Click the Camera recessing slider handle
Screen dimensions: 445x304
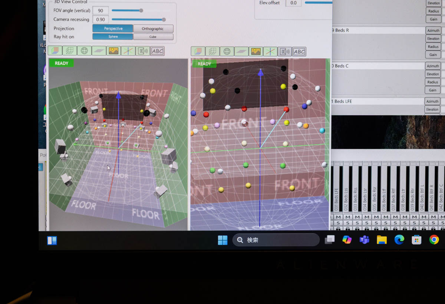[164, 19]
